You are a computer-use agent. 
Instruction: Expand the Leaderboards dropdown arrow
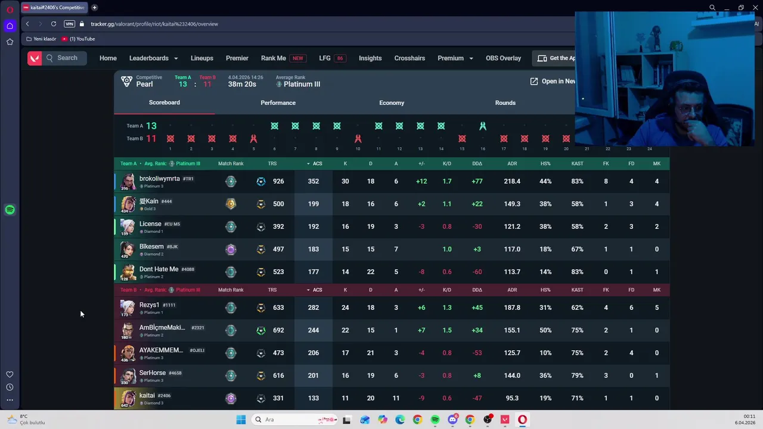pos(176,58)
